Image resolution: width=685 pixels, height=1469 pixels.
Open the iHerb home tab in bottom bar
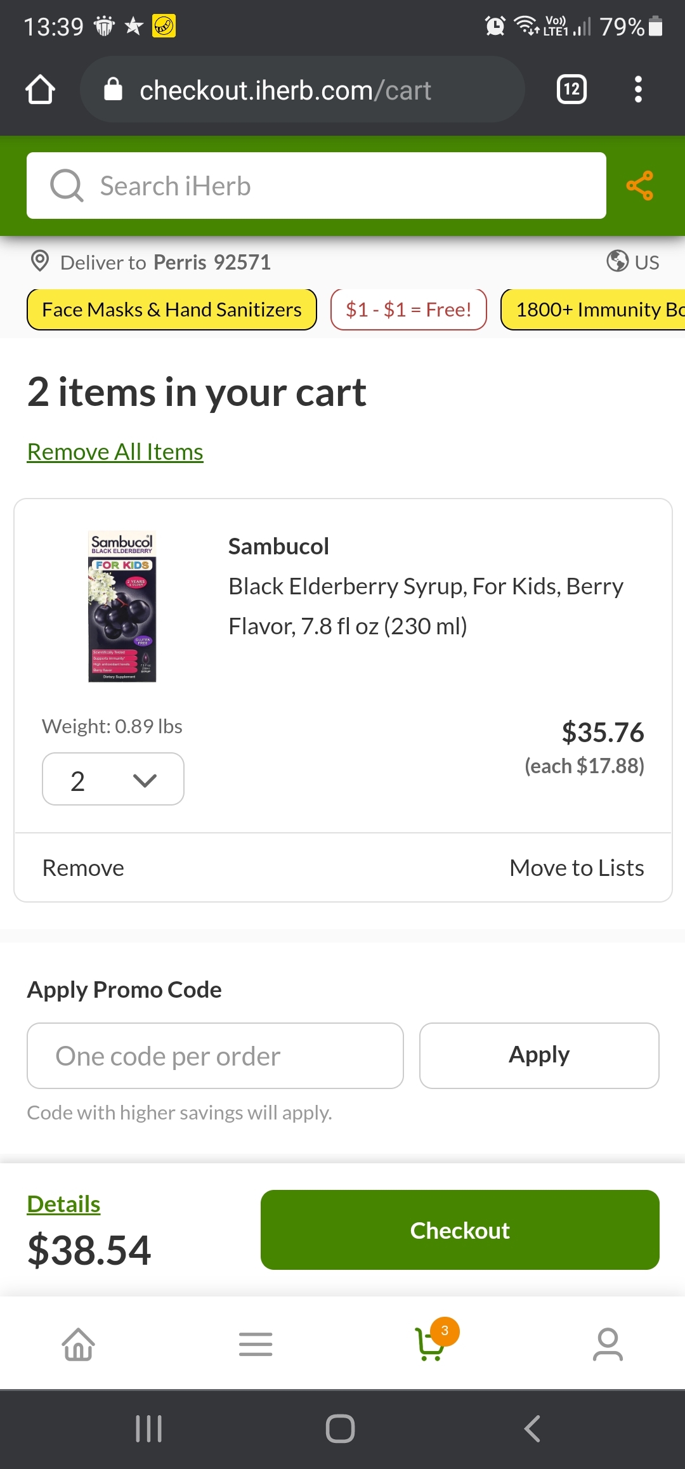(79, 1343)
